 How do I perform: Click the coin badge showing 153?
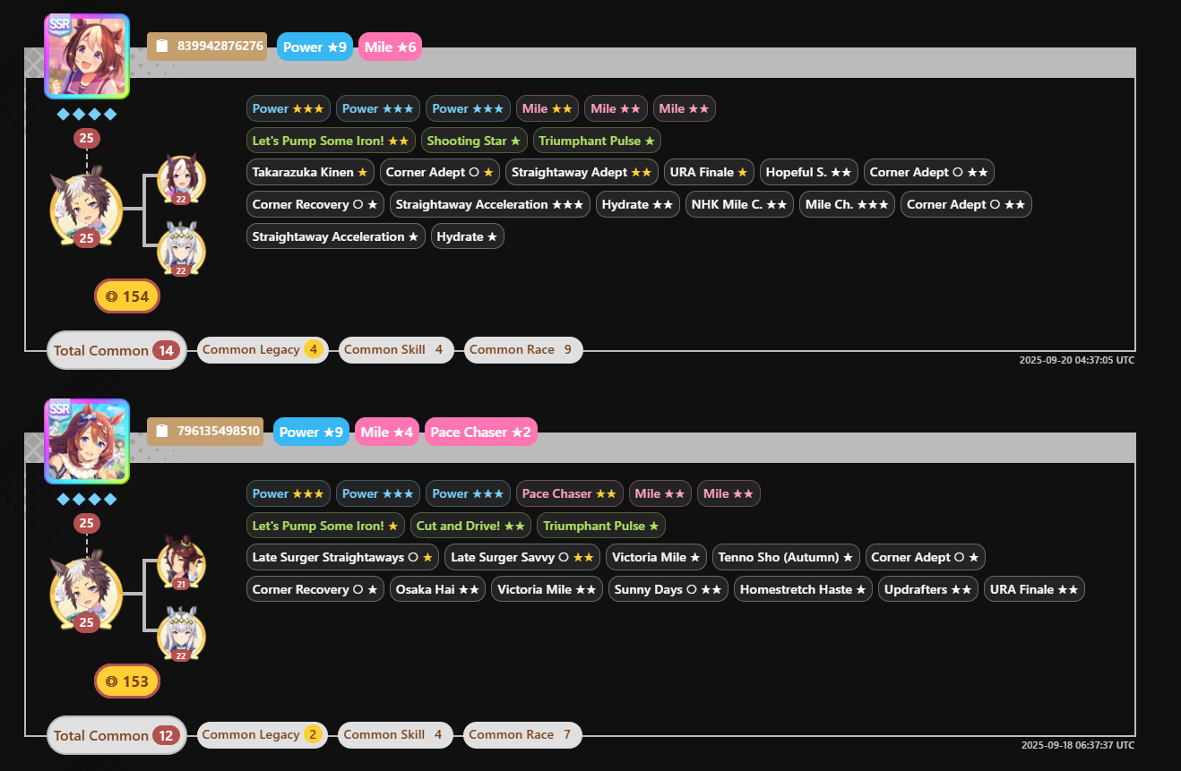click(127, 681)
